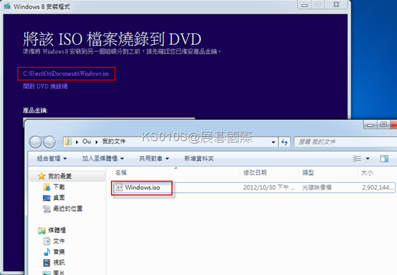Click the 開啟 DVD 燒錄機 link

[46, 86]
